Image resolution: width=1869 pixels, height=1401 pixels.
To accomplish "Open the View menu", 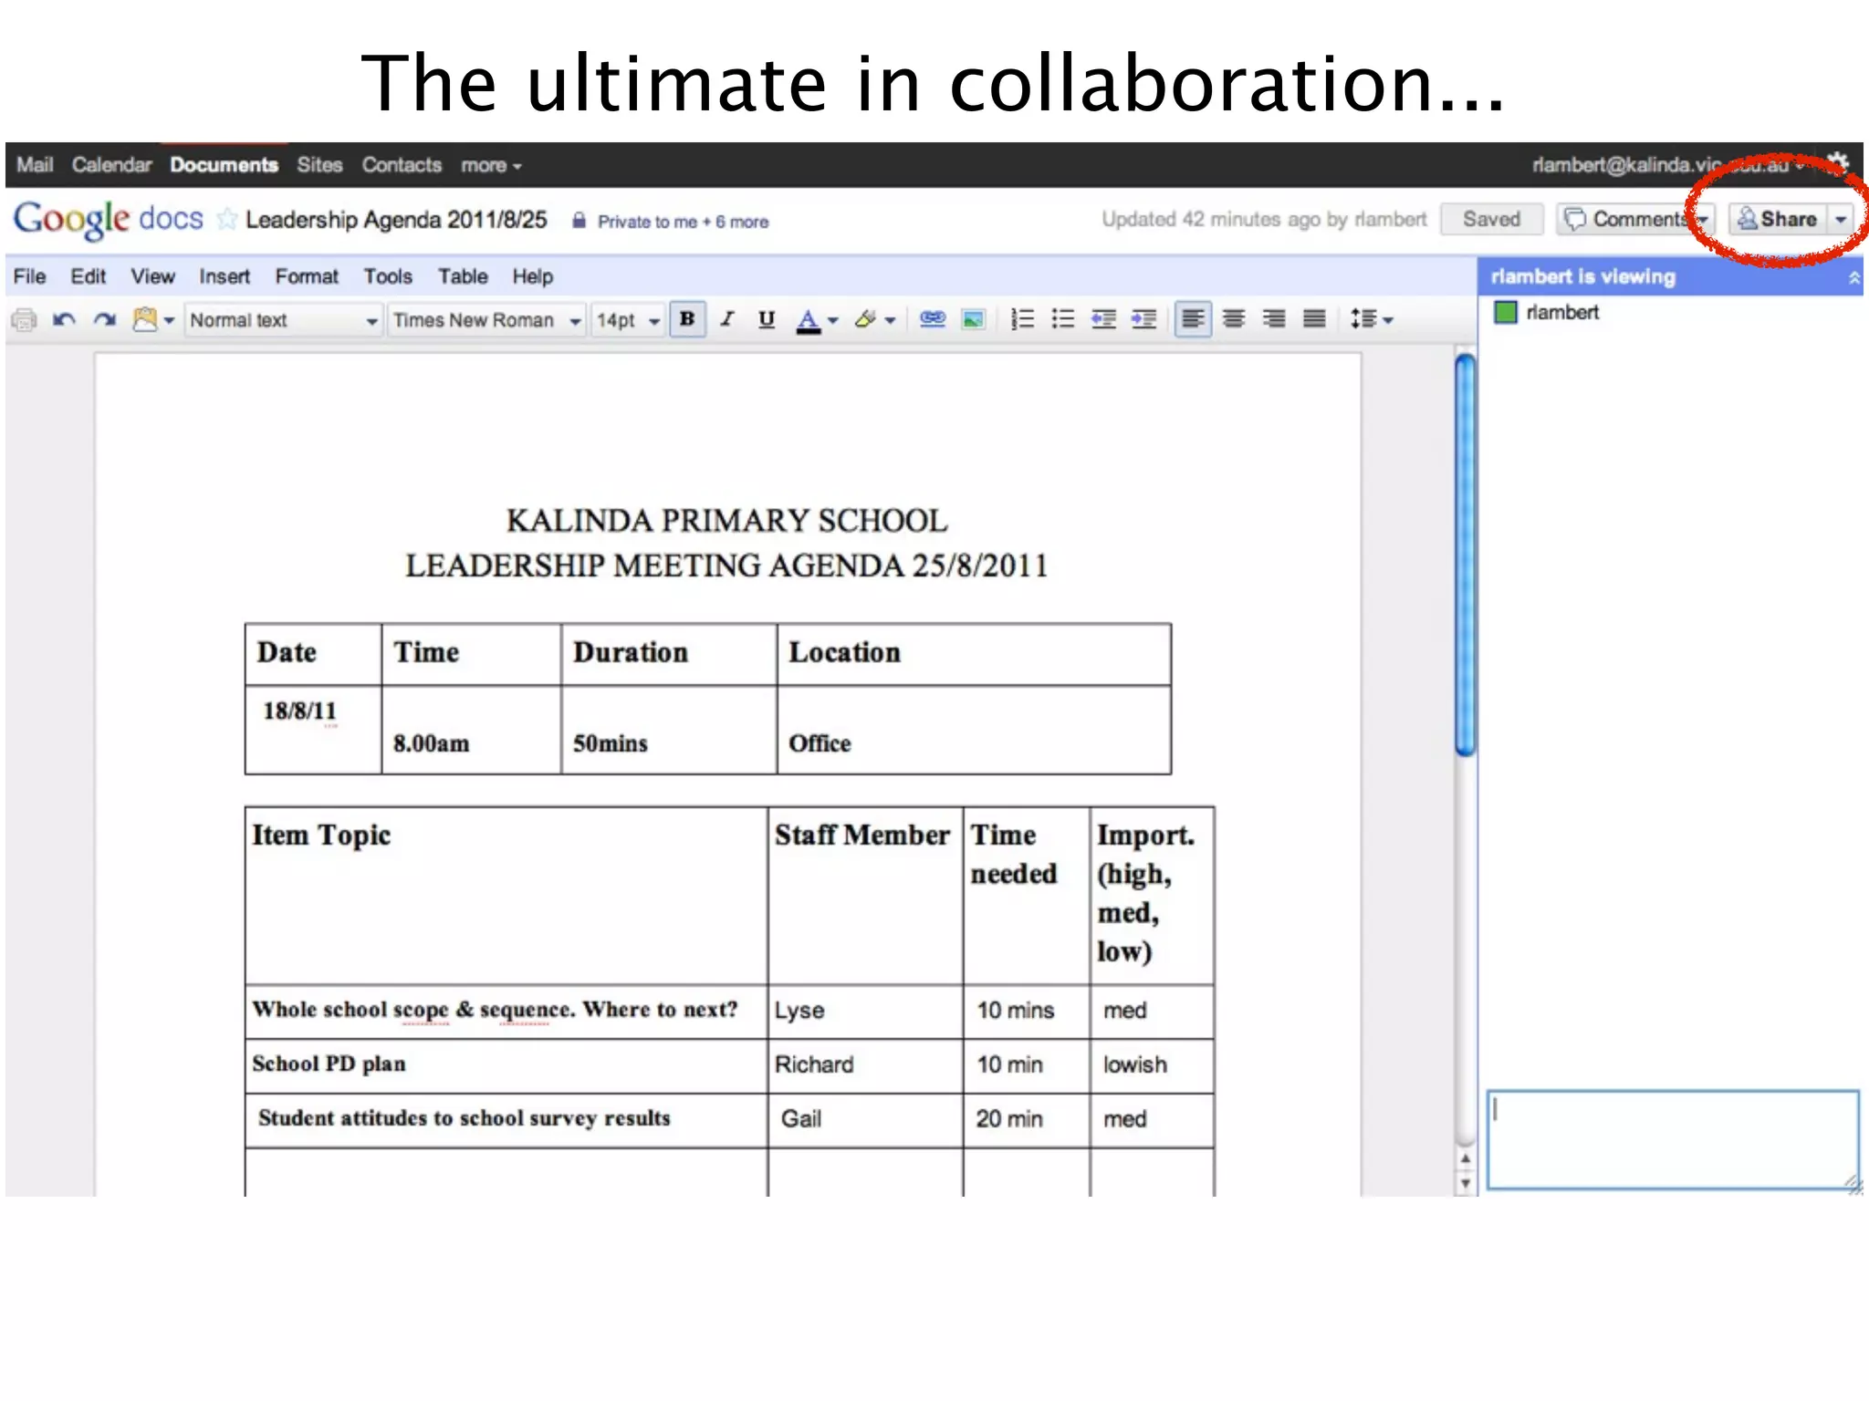I will click(x=152, y=276).
